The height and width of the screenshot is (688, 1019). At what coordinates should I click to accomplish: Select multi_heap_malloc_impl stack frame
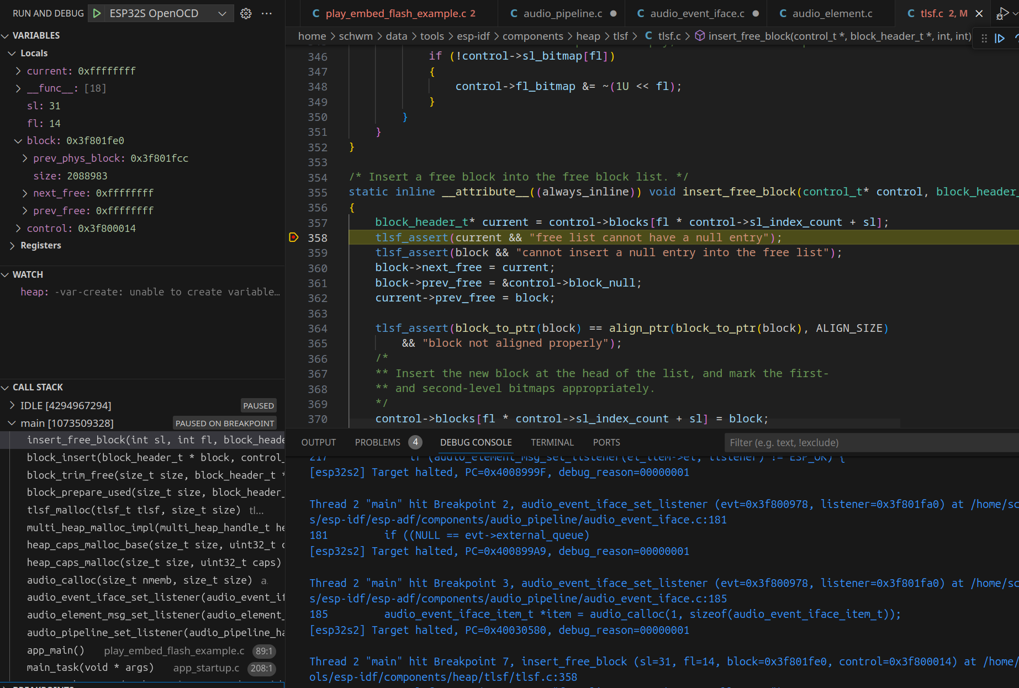142,528
